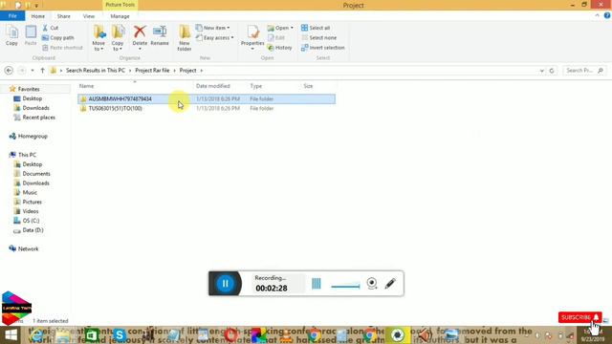The width and height of the screenshot is (612, 344).
Task: Click Select all in ribbon
Action: click(316, 28)
